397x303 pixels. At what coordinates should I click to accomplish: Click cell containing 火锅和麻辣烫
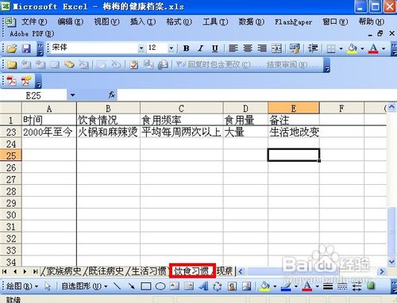(108, 132)
